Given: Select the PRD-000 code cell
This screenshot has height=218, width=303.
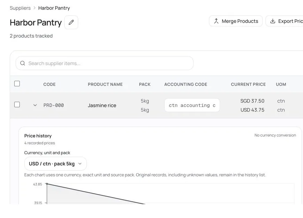Looking at the screenshot, I should (x=54, y=105).
